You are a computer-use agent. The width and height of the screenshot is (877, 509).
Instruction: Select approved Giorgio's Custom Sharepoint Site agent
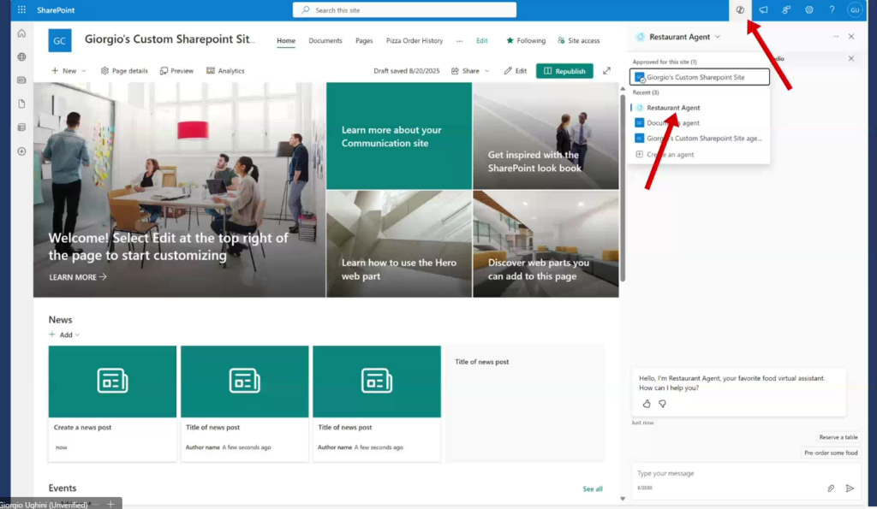pos(700,77)
